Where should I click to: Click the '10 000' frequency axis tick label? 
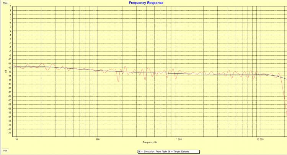tap(260, 139)
